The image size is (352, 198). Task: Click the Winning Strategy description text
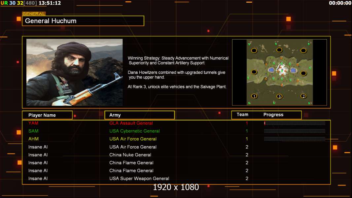pos(178,60)
